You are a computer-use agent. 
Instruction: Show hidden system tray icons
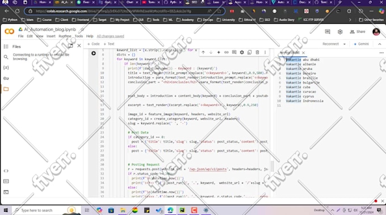click(x=332, y=210)
